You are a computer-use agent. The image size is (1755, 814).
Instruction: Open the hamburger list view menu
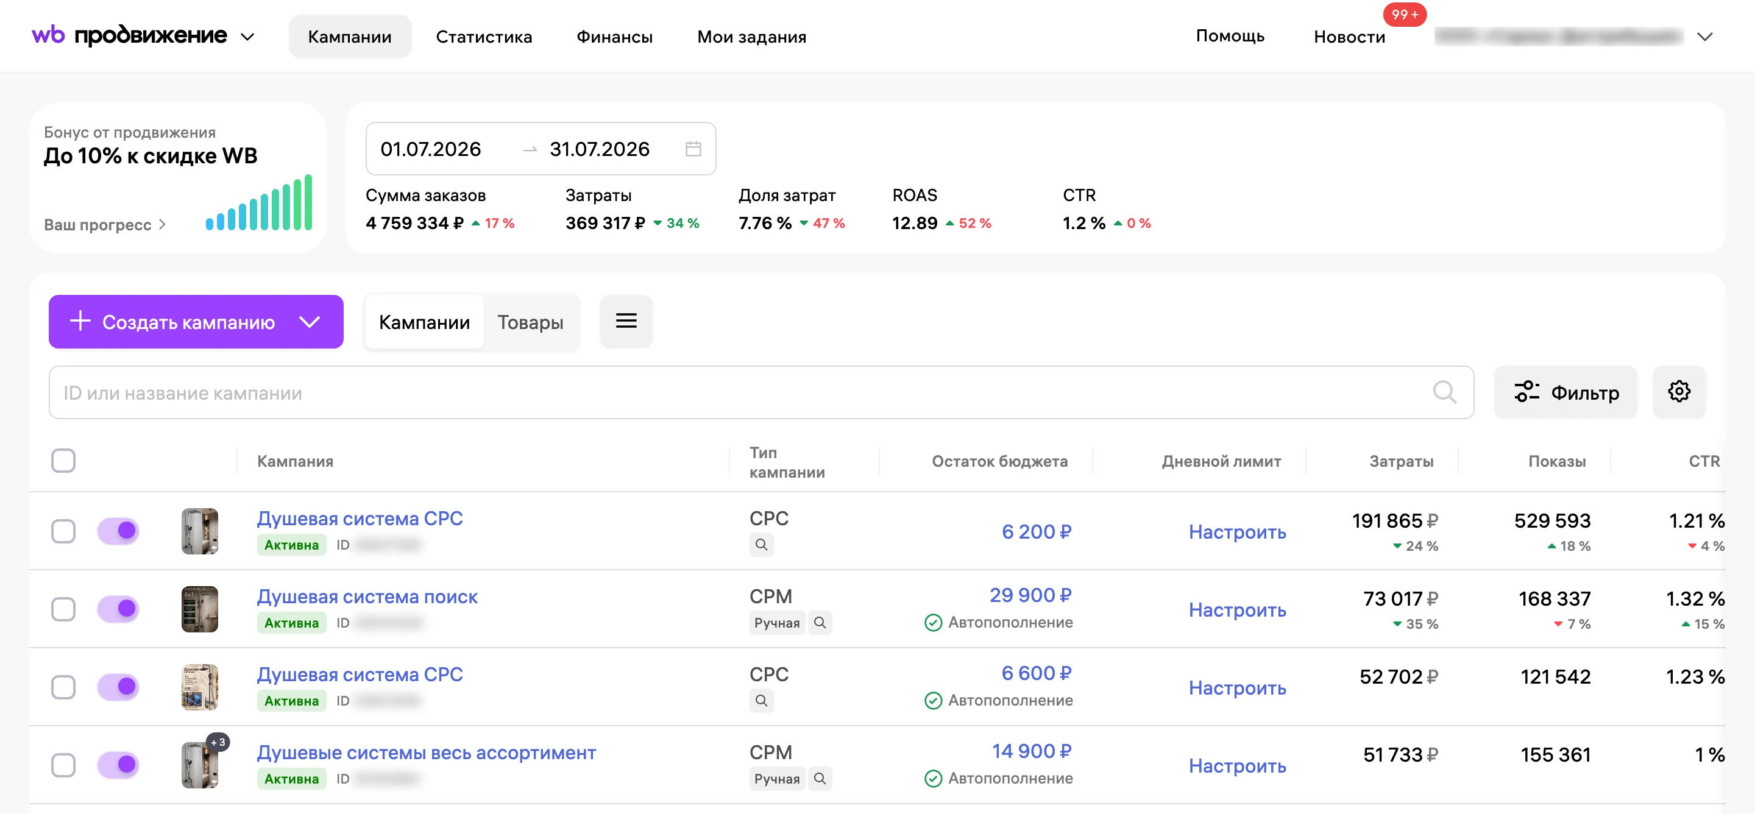click(626, 322)
